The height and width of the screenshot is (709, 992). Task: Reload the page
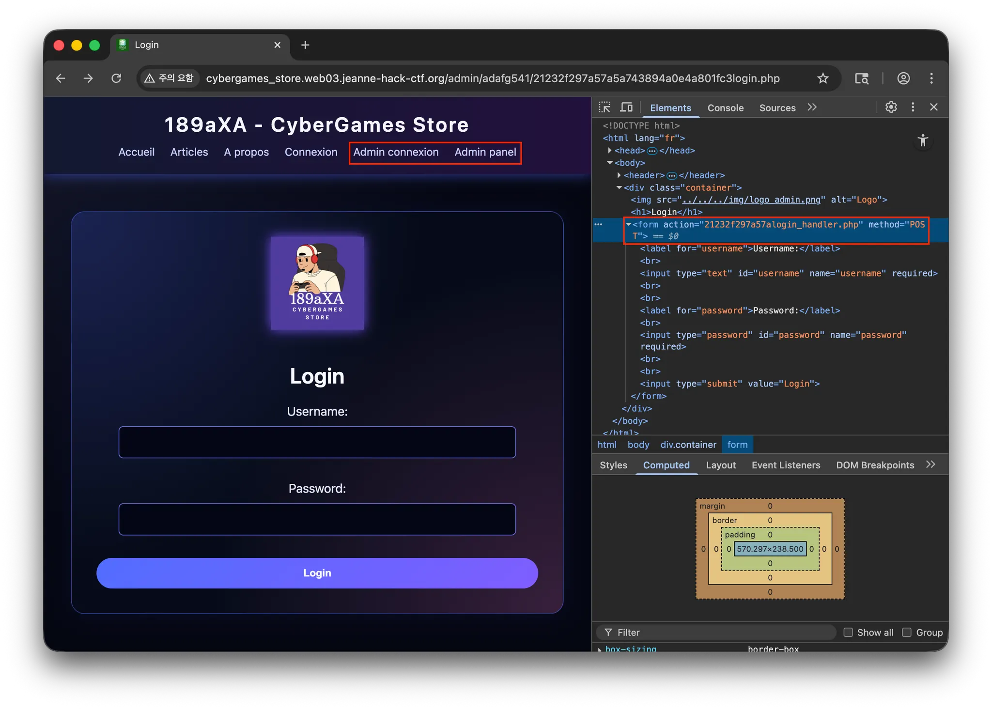[x=116, y=78]
